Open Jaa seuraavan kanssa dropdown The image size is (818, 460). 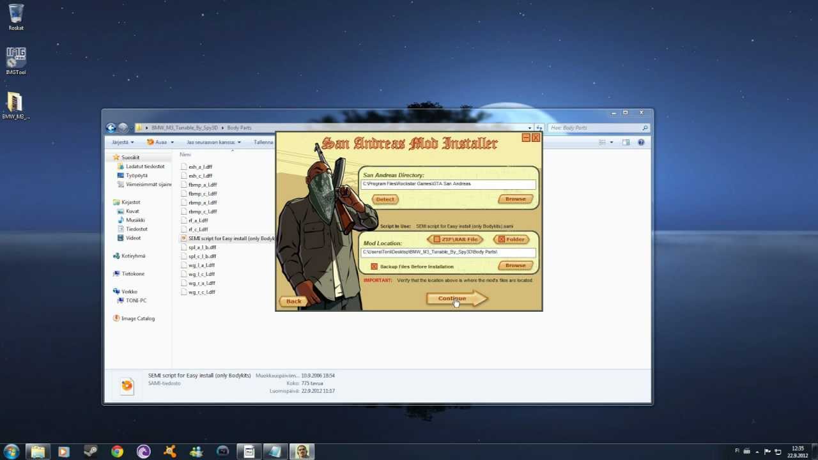213,142
